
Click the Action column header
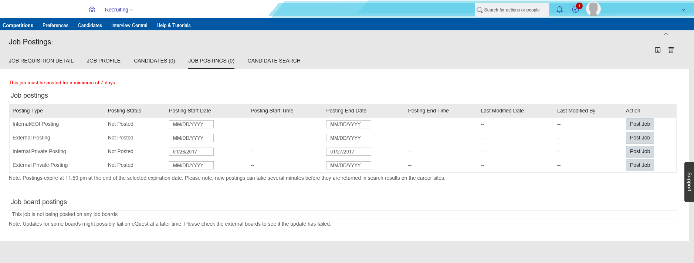click(633, 111)
